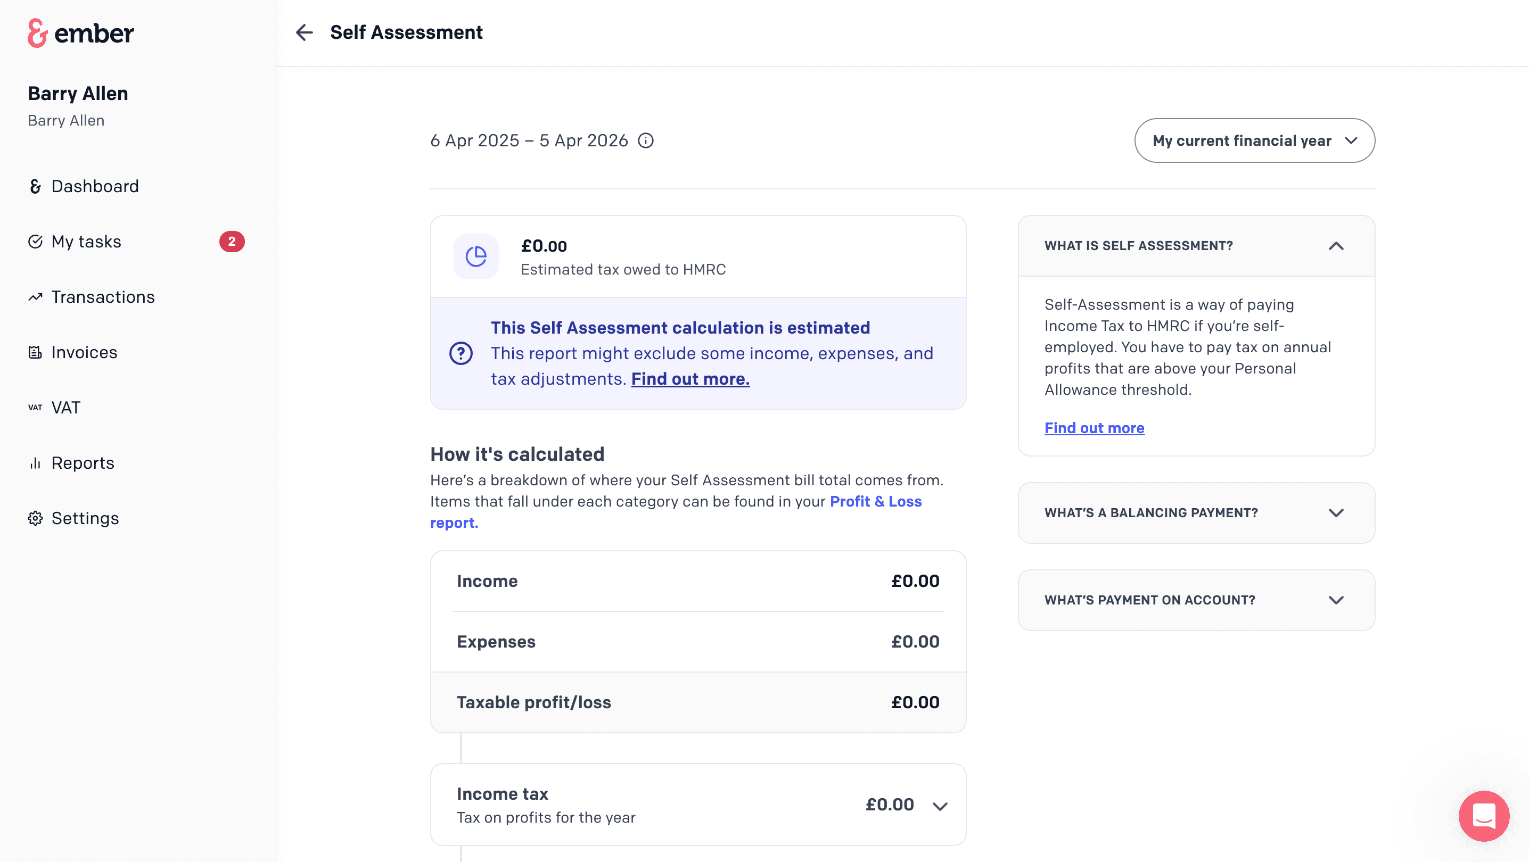Open the Intercom chat bubble
Viewport: 1529px width, 862px height.
point(1483,815)
